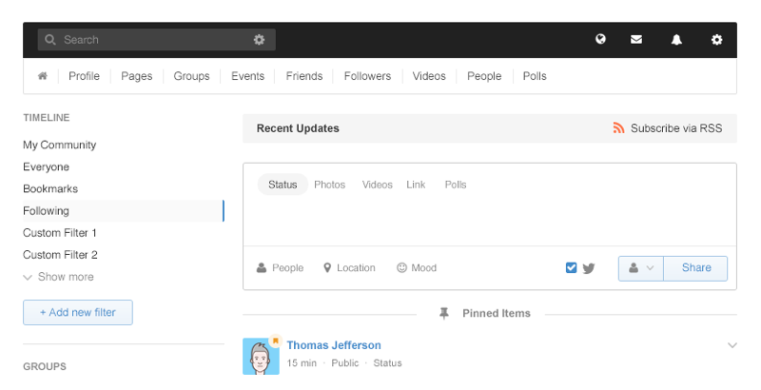This screenshot has height=390, width=761.
Task: Open the globe notifications icon
Action: point(600,39)
